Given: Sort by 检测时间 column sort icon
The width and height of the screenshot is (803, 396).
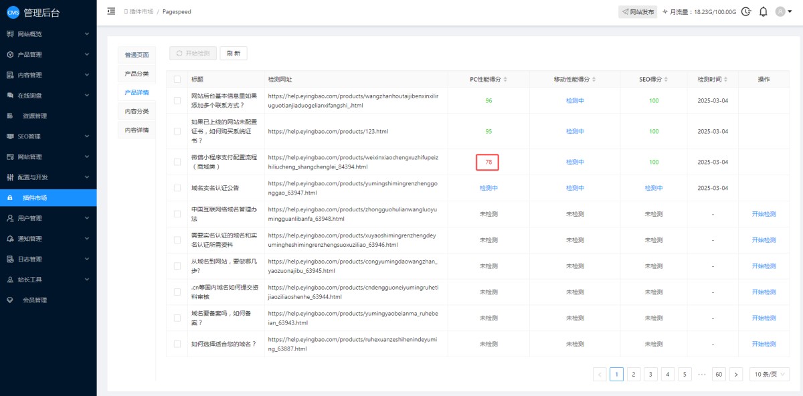Looking at the screenshot, I should [x=725, y=80].
